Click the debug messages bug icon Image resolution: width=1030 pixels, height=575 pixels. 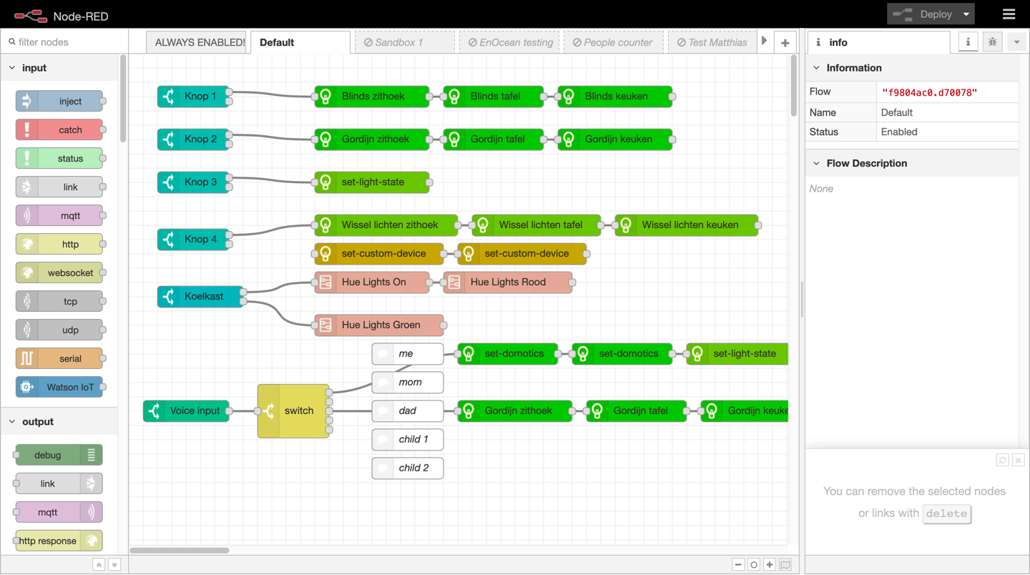(x=992, y=42)
